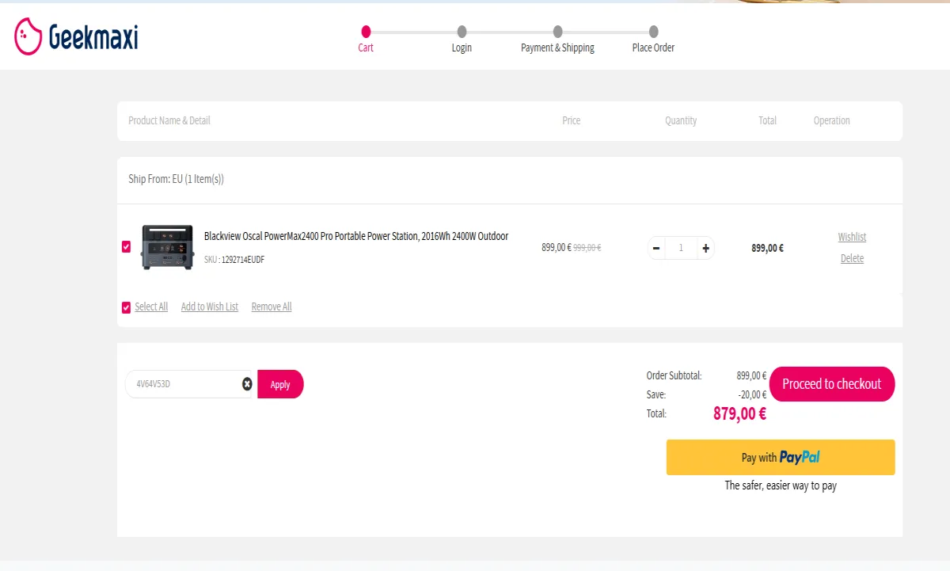
Task: Click the Wishlist link for the item
Action: 852,236
